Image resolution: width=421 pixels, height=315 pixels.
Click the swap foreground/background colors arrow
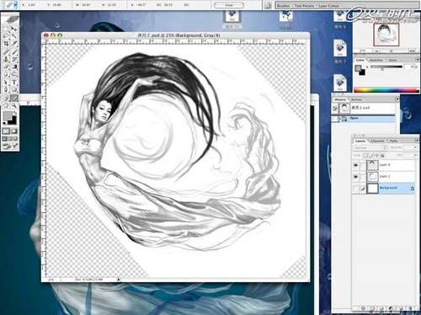tap(15, 113)
